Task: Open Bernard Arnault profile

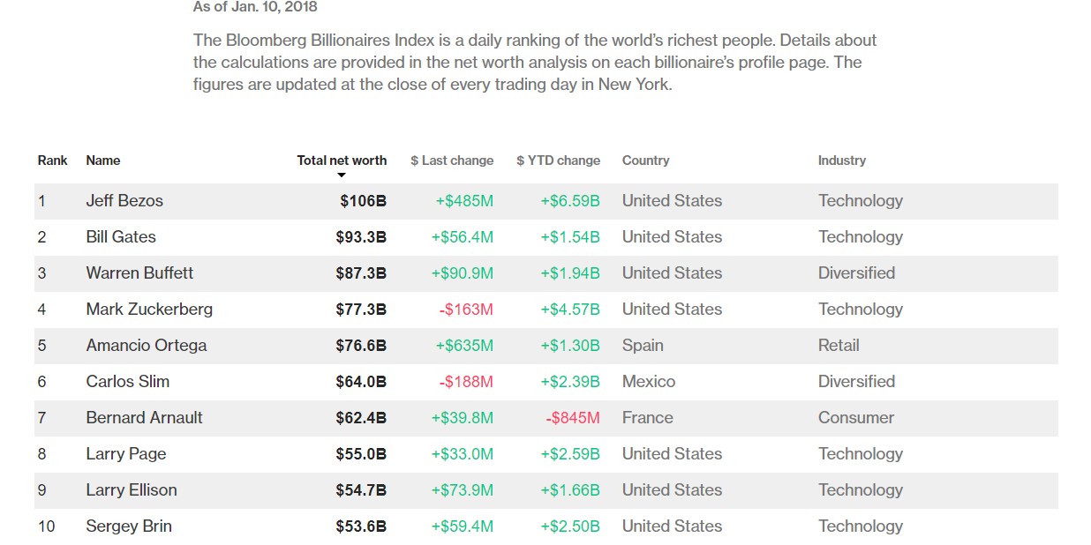Action: [145, 418]
